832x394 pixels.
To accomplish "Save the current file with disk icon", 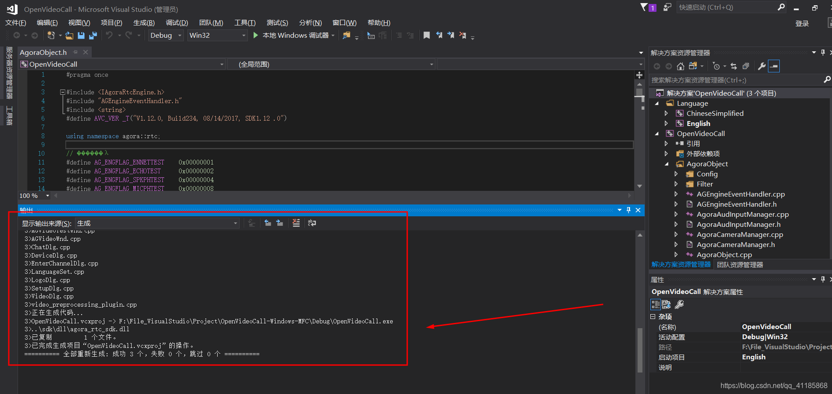I will (81, 35).
